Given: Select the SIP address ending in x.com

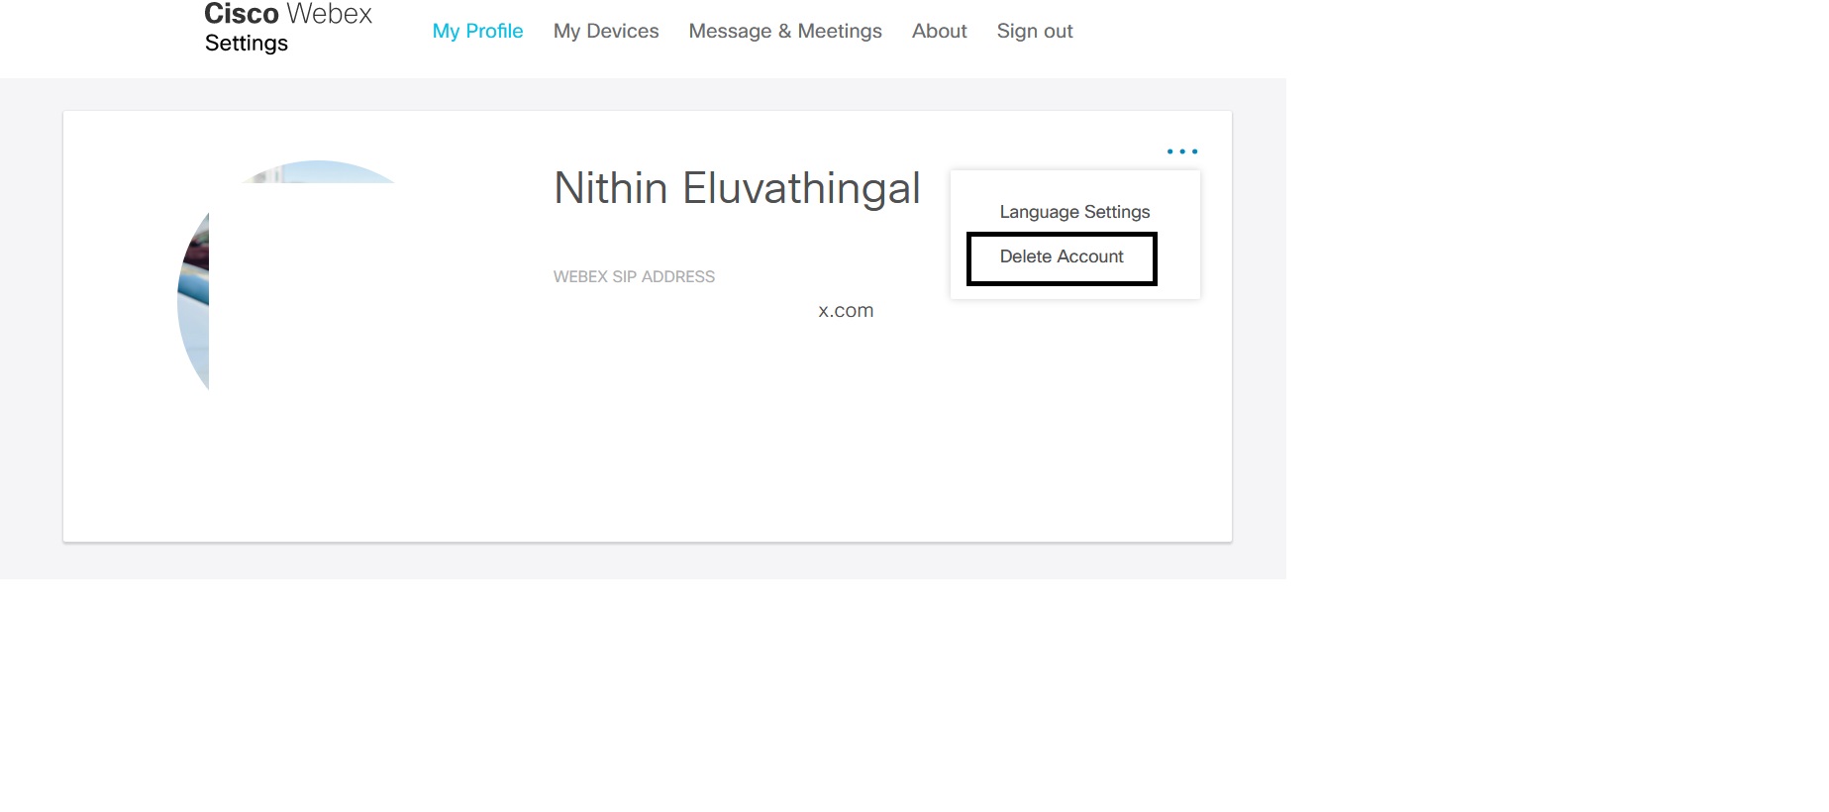Looking at the screenshot, I should pyautogui.click(x=845, y=311).
